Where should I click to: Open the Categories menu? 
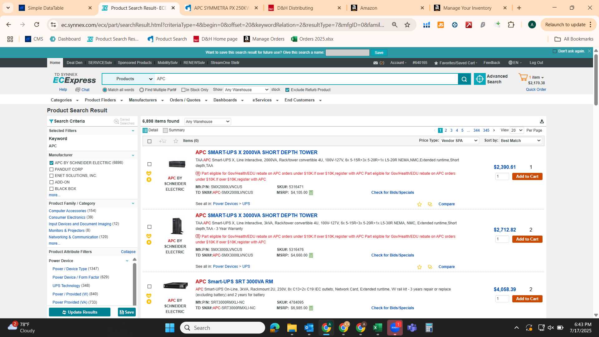(x=65, y=100)
